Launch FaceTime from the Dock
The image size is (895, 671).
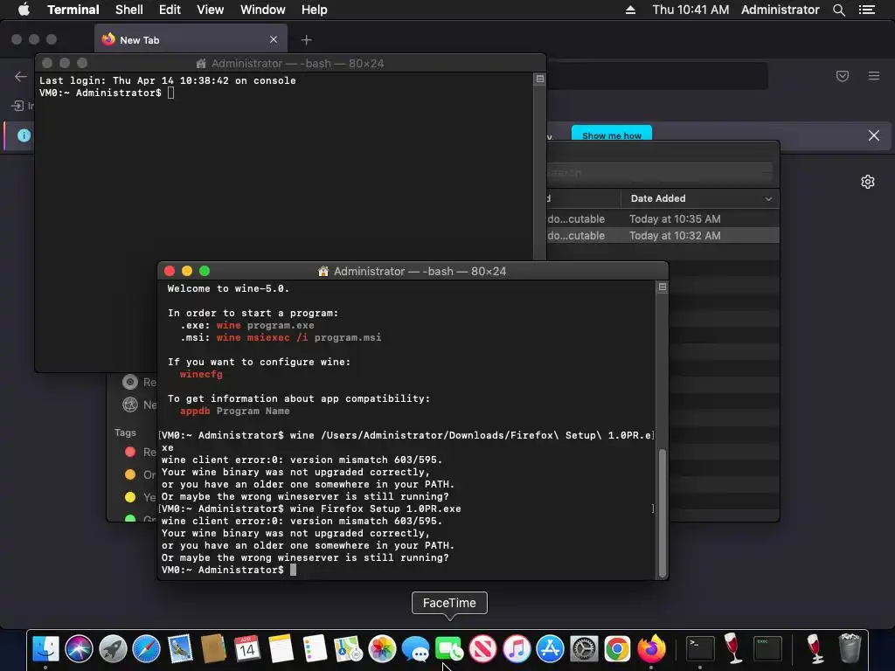click(449, 649)
